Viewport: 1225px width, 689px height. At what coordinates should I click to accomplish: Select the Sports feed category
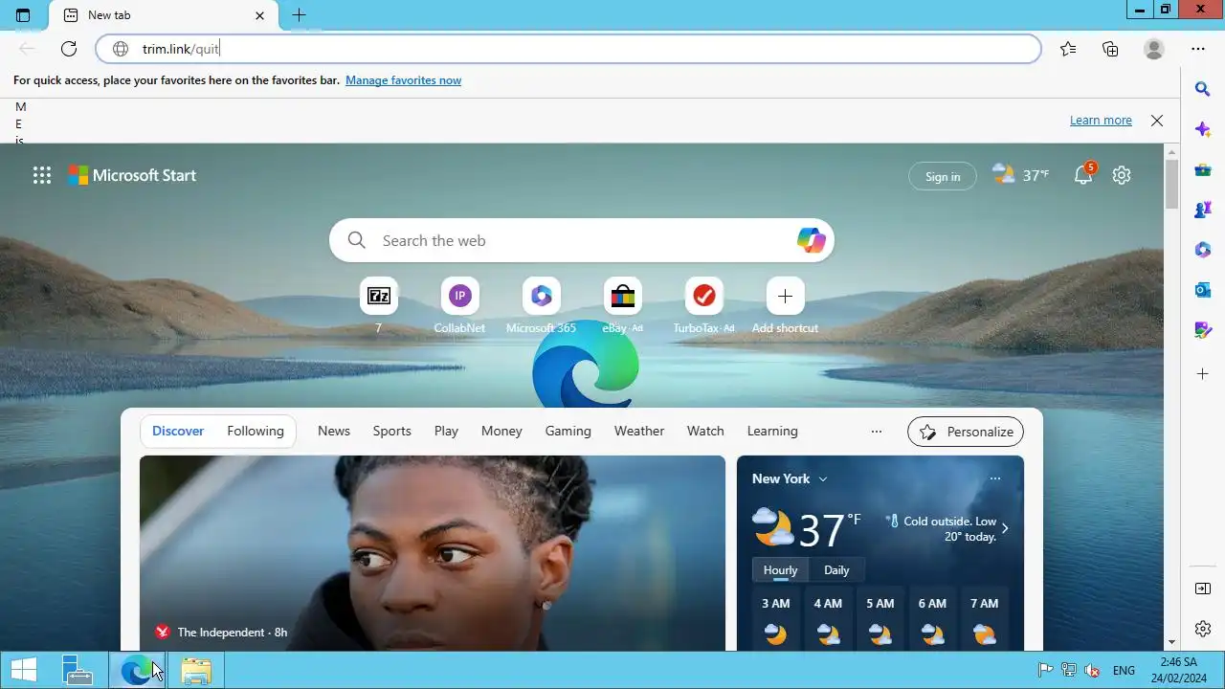coord(392,431)
